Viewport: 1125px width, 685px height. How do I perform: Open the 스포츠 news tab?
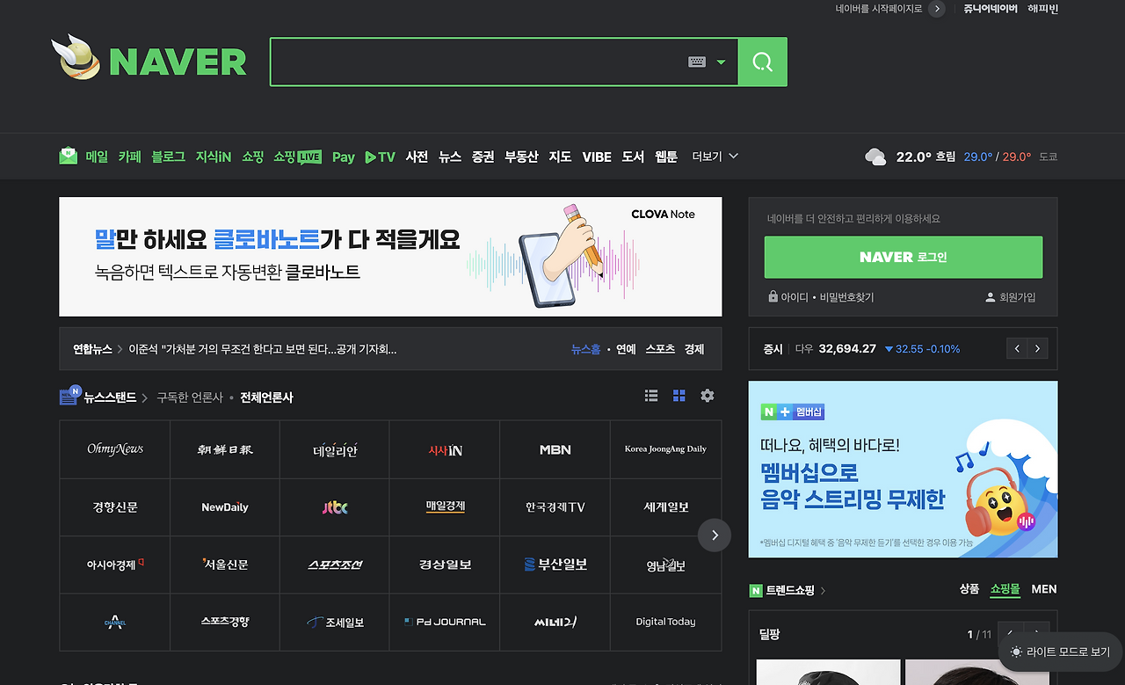[660, 348]
